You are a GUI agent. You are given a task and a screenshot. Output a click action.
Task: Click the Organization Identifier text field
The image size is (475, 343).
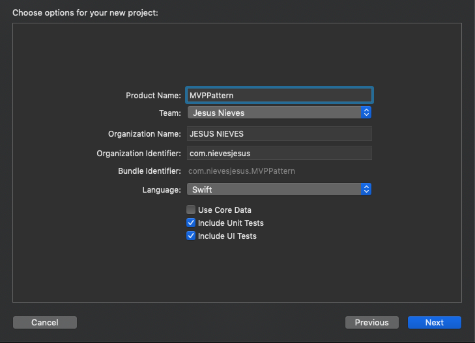(x=279, y=154)
